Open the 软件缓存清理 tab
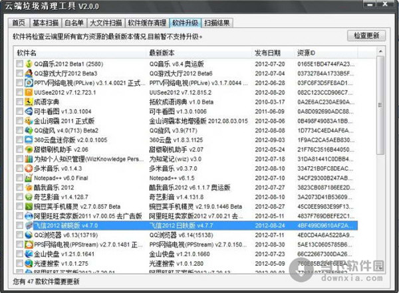Screen dimensions: 399x293 click(148, 23)
